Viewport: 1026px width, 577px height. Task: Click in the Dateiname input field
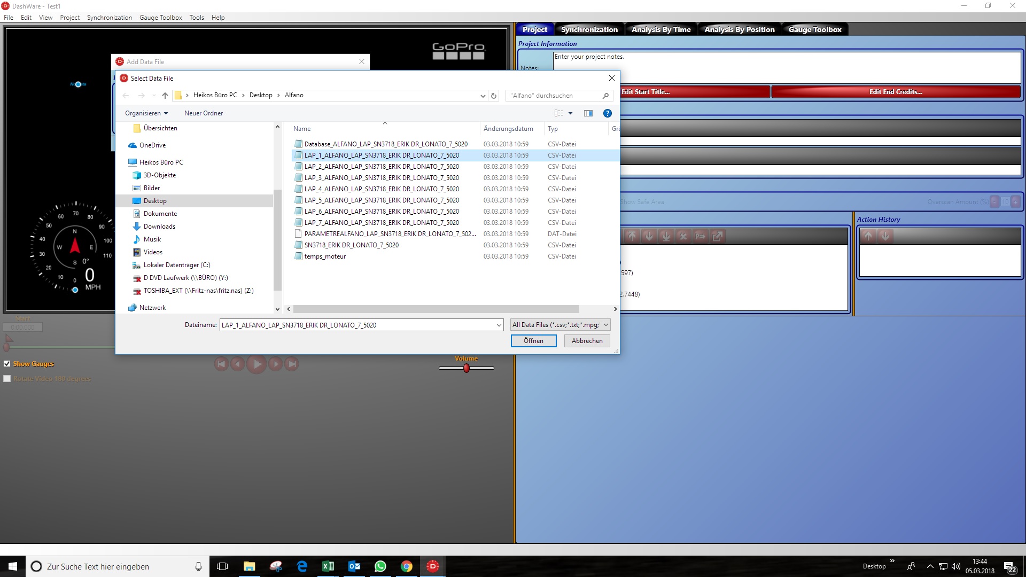357,325
